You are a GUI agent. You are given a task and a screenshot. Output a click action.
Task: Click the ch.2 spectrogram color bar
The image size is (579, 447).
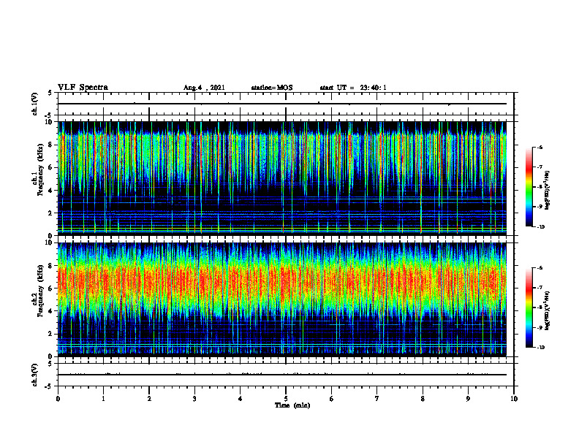coord(529,307)
